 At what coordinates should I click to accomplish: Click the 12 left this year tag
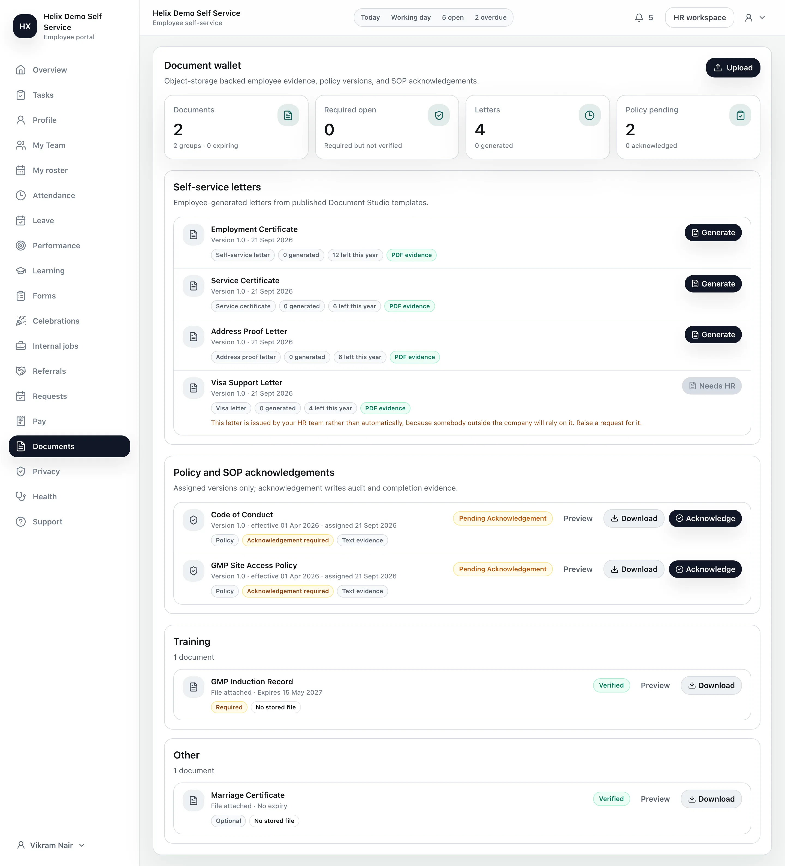click(355, 255)
